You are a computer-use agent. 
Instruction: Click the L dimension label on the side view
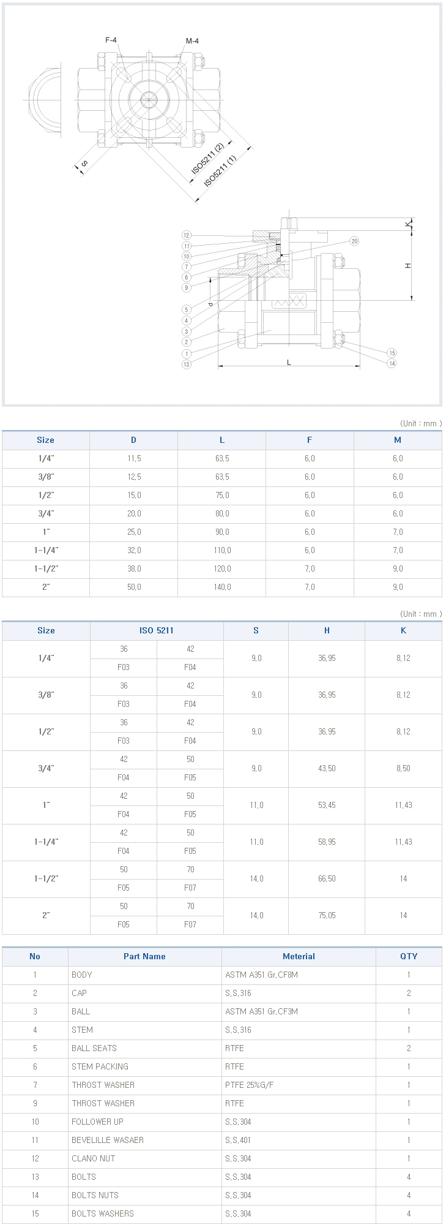(x=289, y=363)
